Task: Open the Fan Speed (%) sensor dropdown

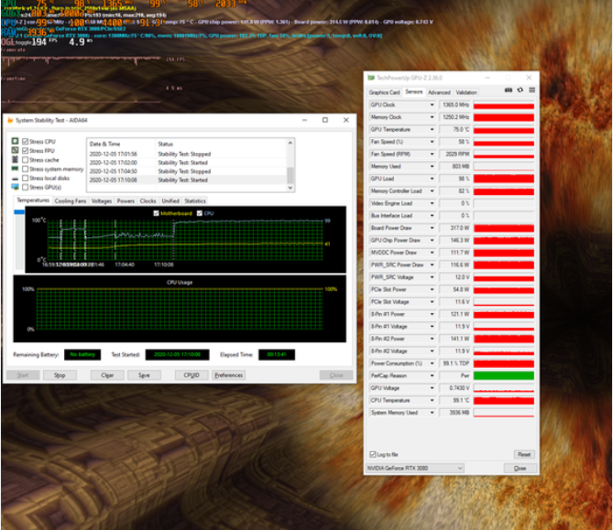Action: pyautogui.click(x=432, y=142)
